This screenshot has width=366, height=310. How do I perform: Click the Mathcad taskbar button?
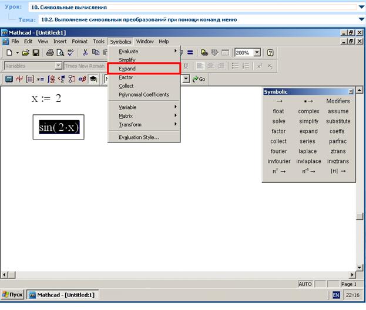tap(62, 295)
